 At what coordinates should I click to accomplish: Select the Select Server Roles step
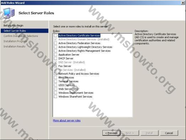(x=25, y=31)
